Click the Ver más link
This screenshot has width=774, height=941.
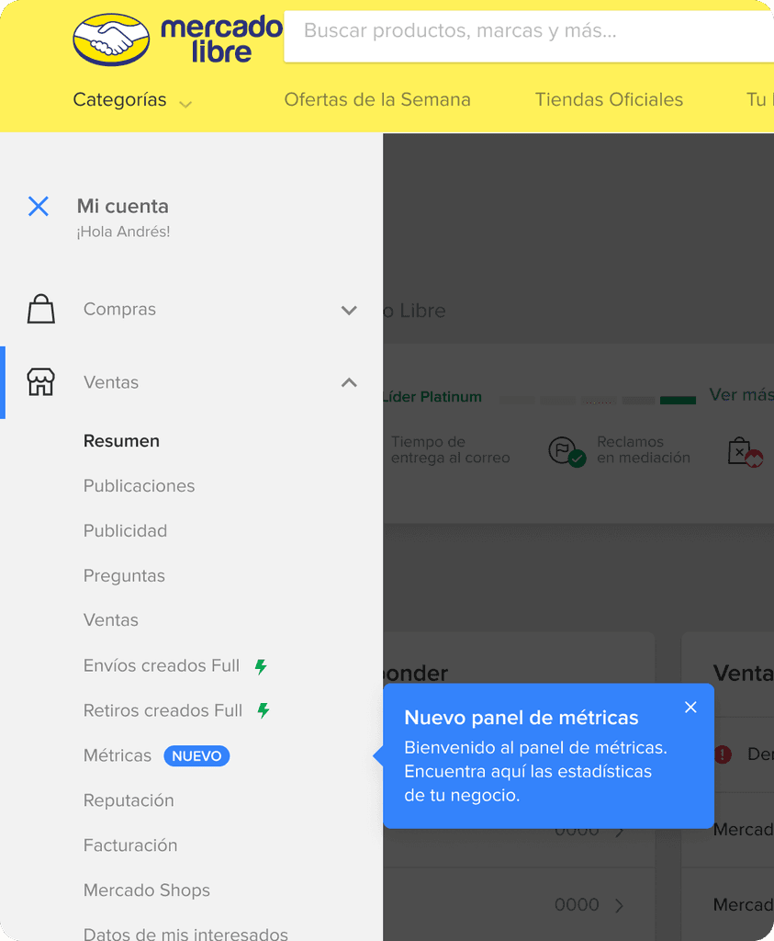pyautogui.click(x=741, y=395)
